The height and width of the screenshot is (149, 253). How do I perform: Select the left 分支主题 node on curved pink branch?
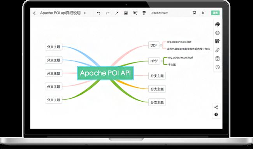click(x=54, y=87)
